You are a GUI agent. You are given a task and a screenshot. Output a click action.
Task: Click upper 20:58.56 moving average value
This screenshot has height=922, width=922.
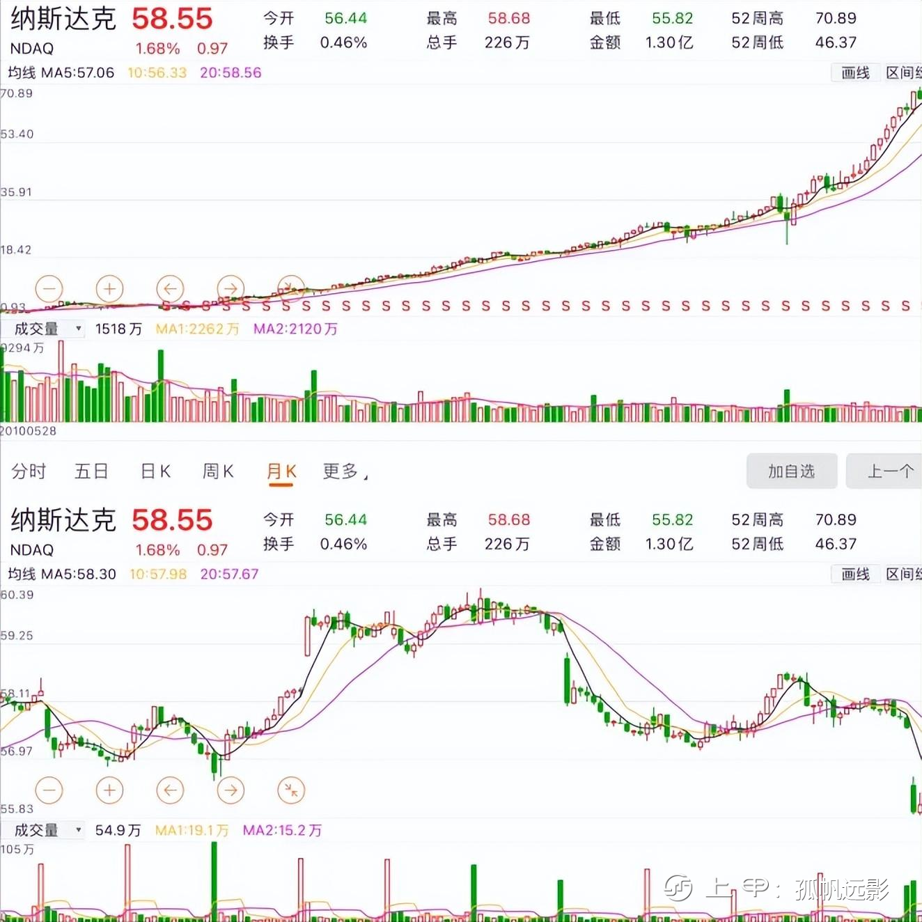(x=230, y=72)
